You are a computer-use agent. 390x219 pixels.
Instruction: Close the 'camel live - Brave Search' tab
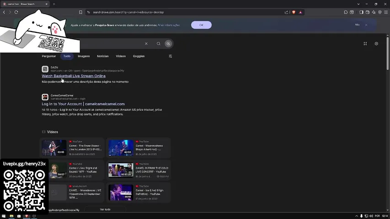(x=46, y=4)
